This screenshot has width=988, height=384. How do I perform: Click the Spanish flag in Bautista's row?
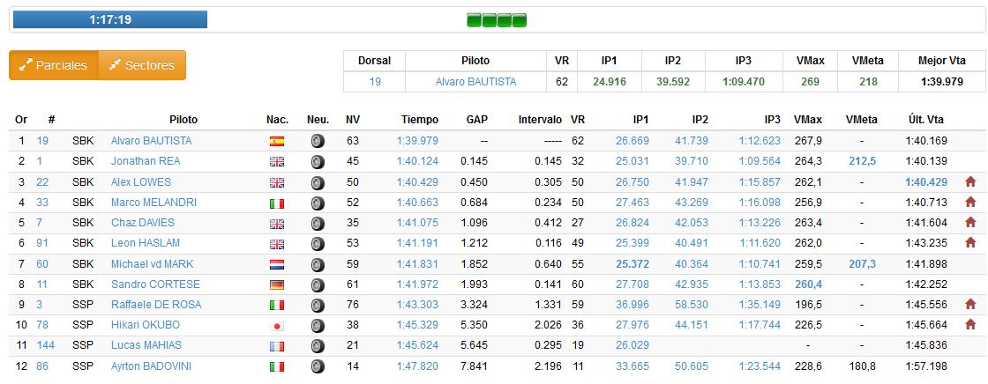pos(276,141)
